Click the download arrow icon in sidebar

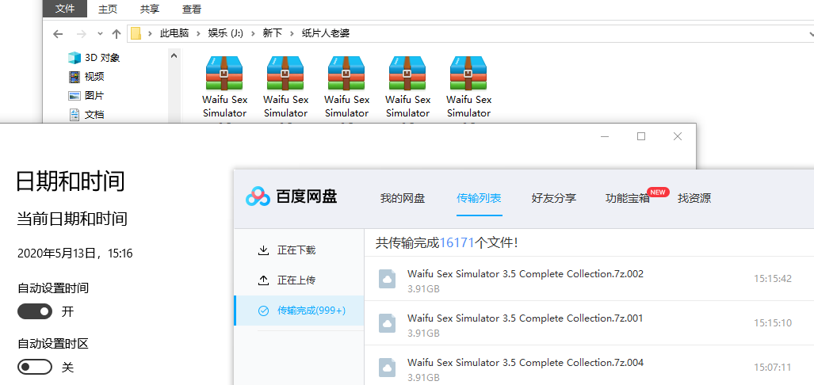click(x=264, y=250)
